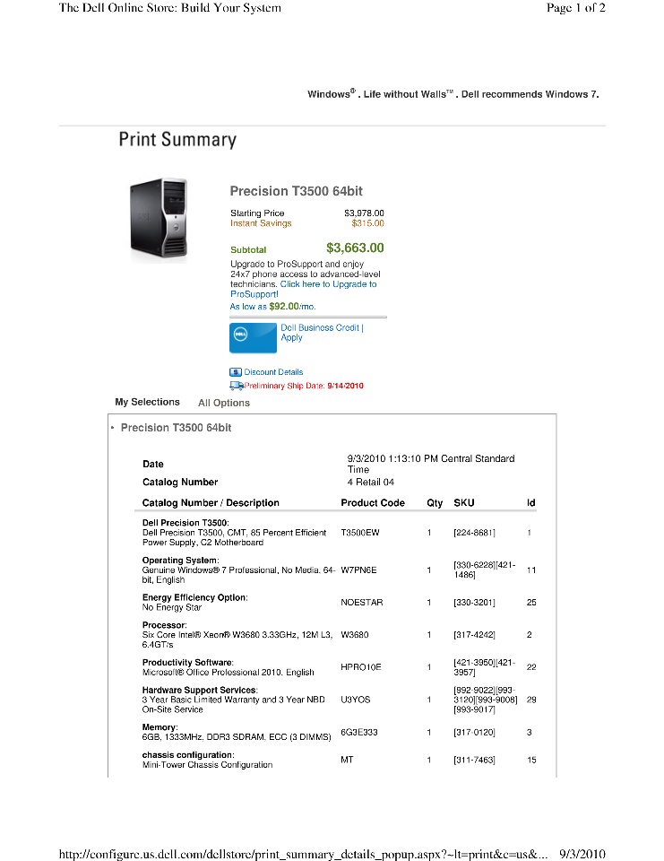Click the Preliminary Ship Date 9/14/2010 text

(x=304, y=386)
